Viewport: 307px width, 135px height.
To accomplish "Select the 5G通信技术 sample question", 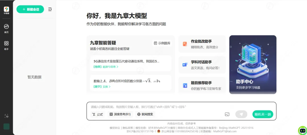I will (130, 63).
